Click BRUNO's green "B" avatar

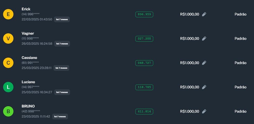[8, 111]
